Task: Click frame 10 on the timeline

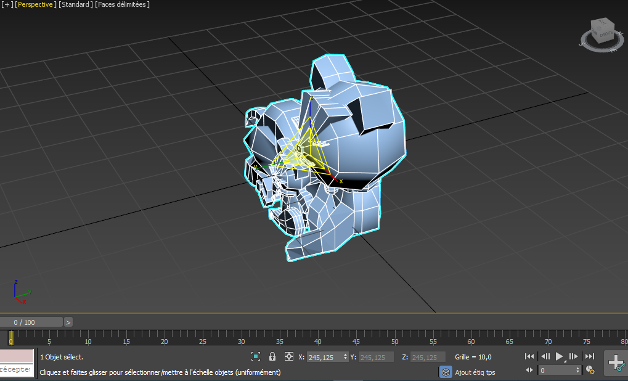Action: [x=88, y=342]
